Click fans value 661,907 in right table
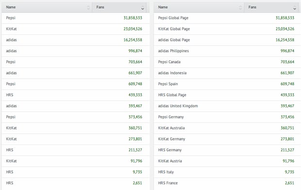 tap(287, 73)
